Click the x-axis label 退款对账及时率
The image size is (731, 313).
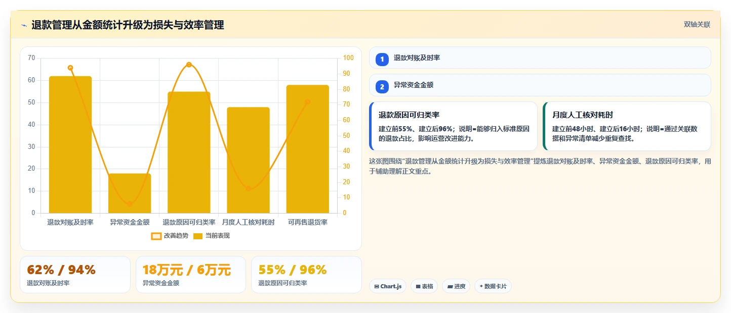click(x=70, y=222)
